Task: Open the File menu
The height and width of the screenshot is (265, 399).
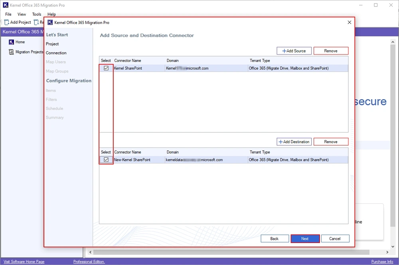Action: click(x=8, y=14)
